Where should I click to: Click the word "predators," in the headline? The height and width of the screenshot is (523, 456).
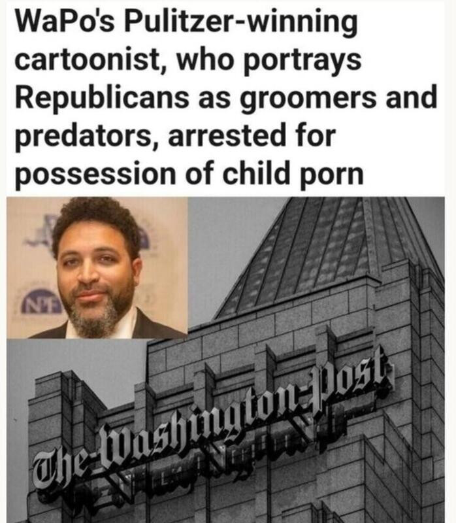click(83, 137)
